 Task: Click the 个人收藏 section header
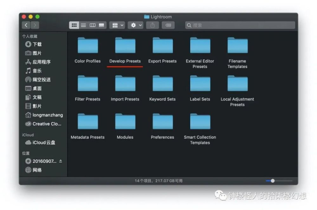(x=30, y=36)
